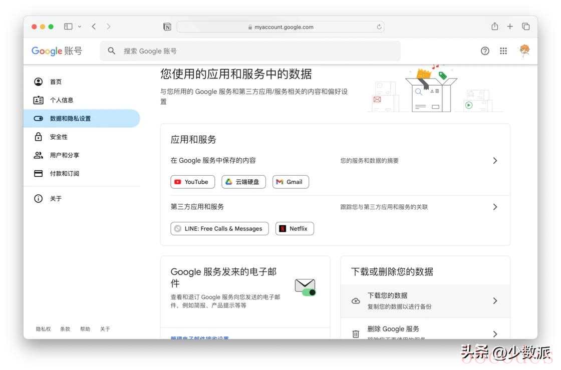This screenshot has height=370, width=561.
Task: Click the 应用和服务 card heading
Action: coord(193,139)
